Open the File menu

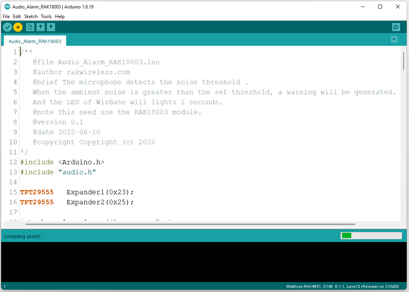click(6, 17)
